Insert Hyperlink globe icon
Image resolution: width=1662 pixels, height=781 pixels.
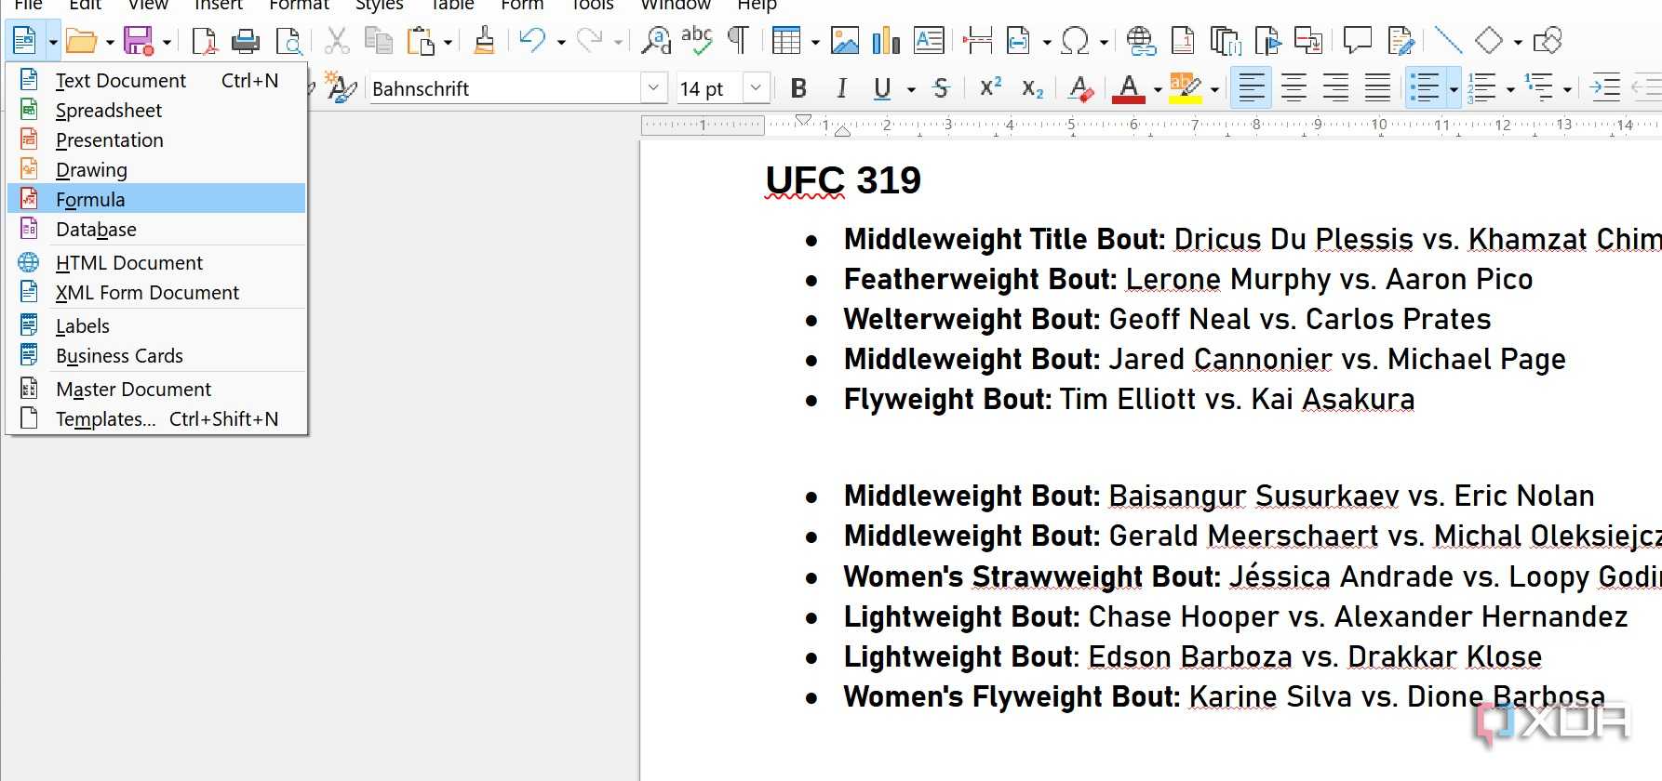pos(1141,41)
